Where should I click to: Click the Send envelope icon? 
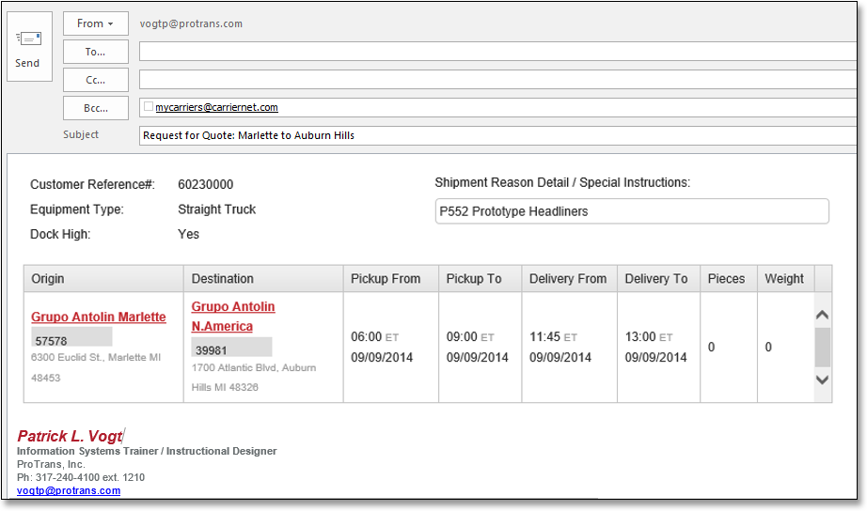29,39
